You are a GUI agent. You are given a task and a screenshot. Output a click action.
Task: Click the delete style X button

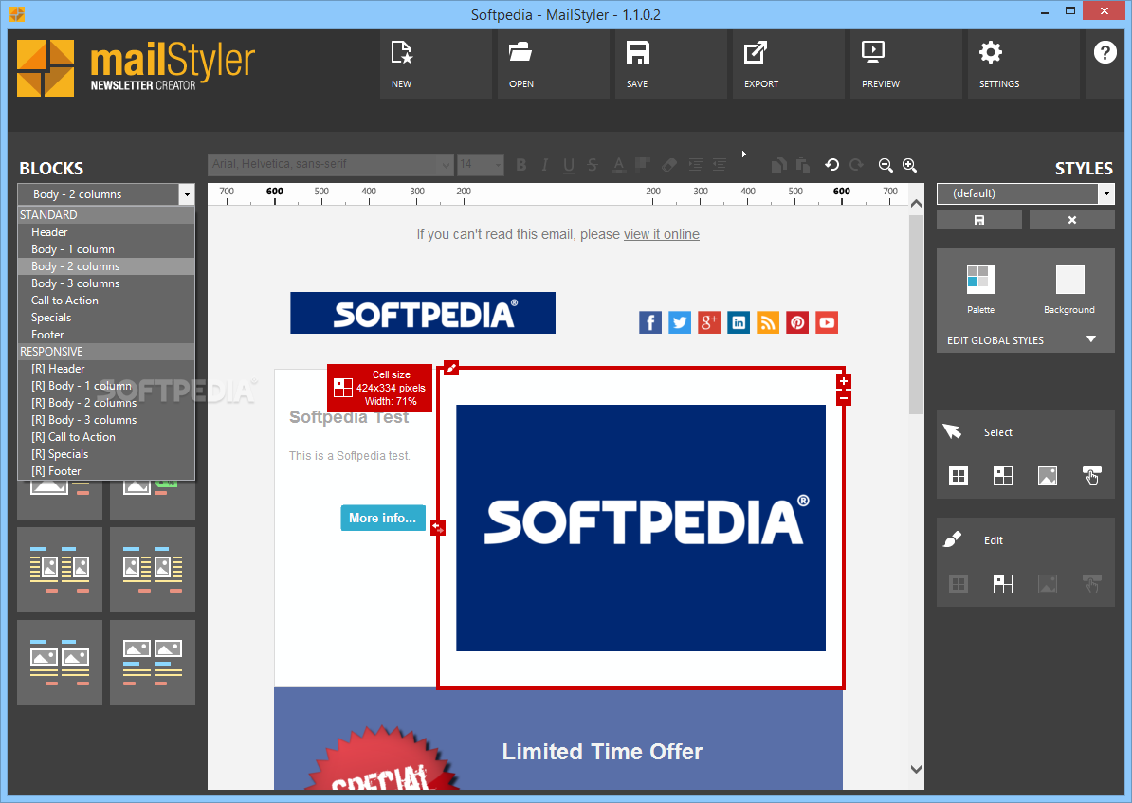point(1072,220)
